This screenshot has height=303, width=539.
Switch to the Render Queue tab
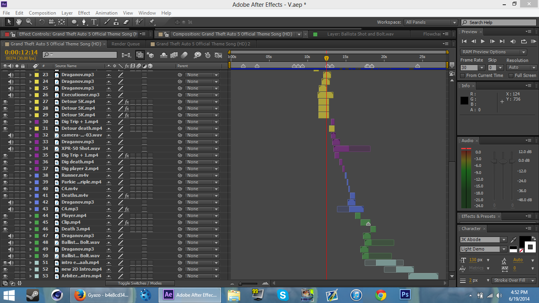(x=125, y=44)
